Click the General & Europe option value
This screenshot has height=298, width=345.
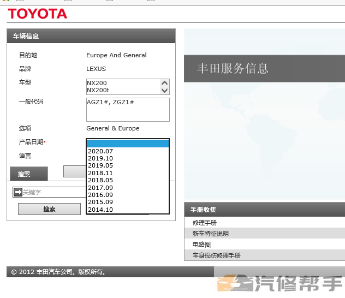[x=113, y=128]
